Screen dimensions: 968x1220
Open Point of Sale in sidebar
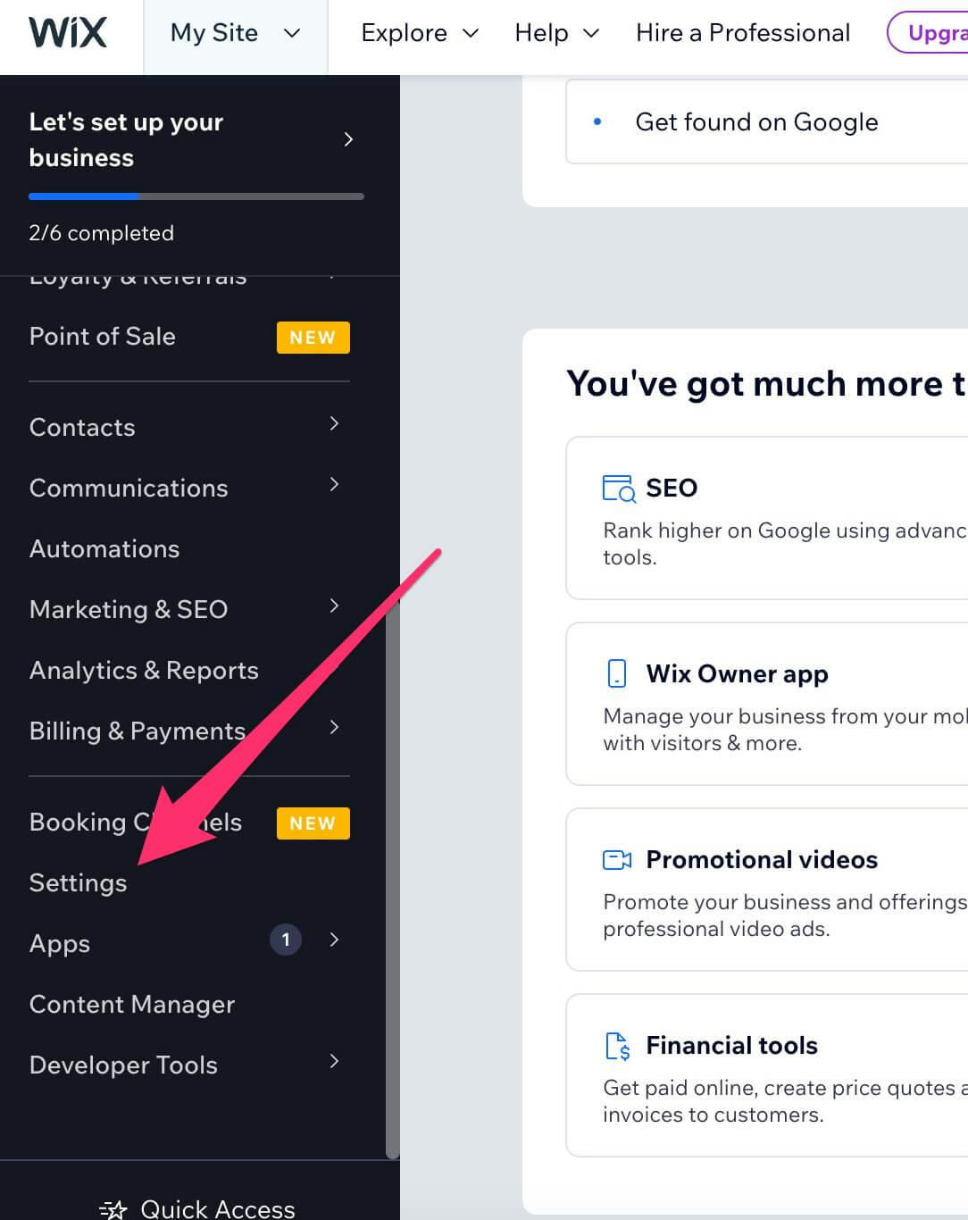tap(103, 337)
